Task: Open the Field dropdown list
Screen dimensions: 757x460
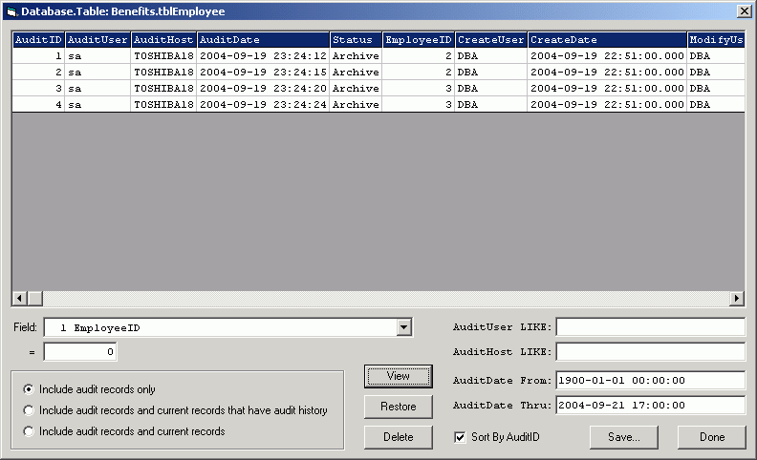Action: pyautogui.click(x=404, y=327)
